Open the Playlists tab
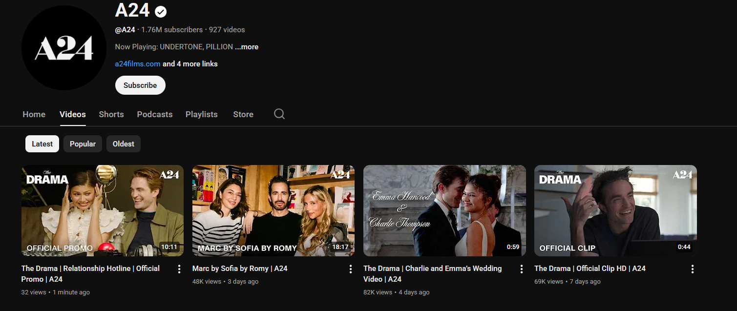 (x=202, y=114)
